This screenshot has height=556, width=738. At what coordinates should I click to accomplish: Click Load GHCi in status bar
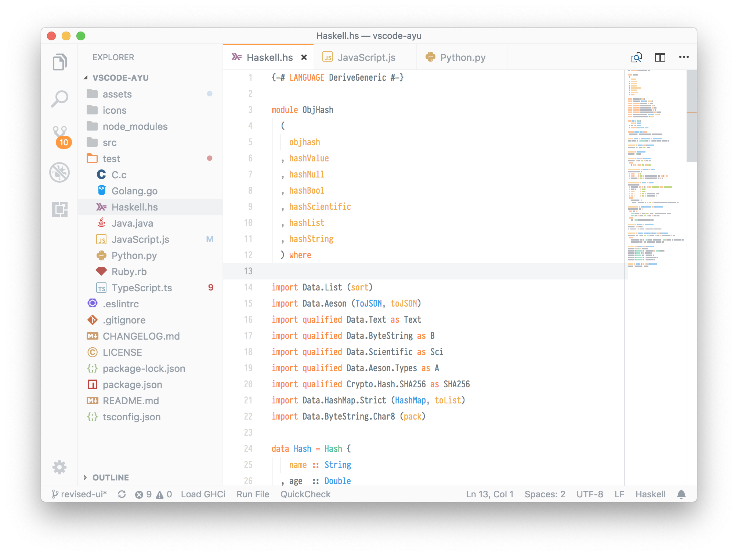point(203,494)
